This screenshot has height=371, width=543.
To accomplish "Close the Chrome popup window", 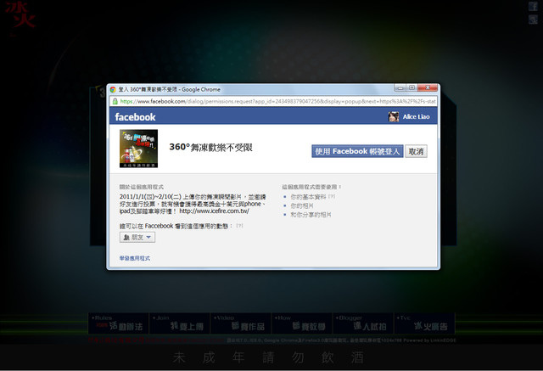I will tap(428, 88).
